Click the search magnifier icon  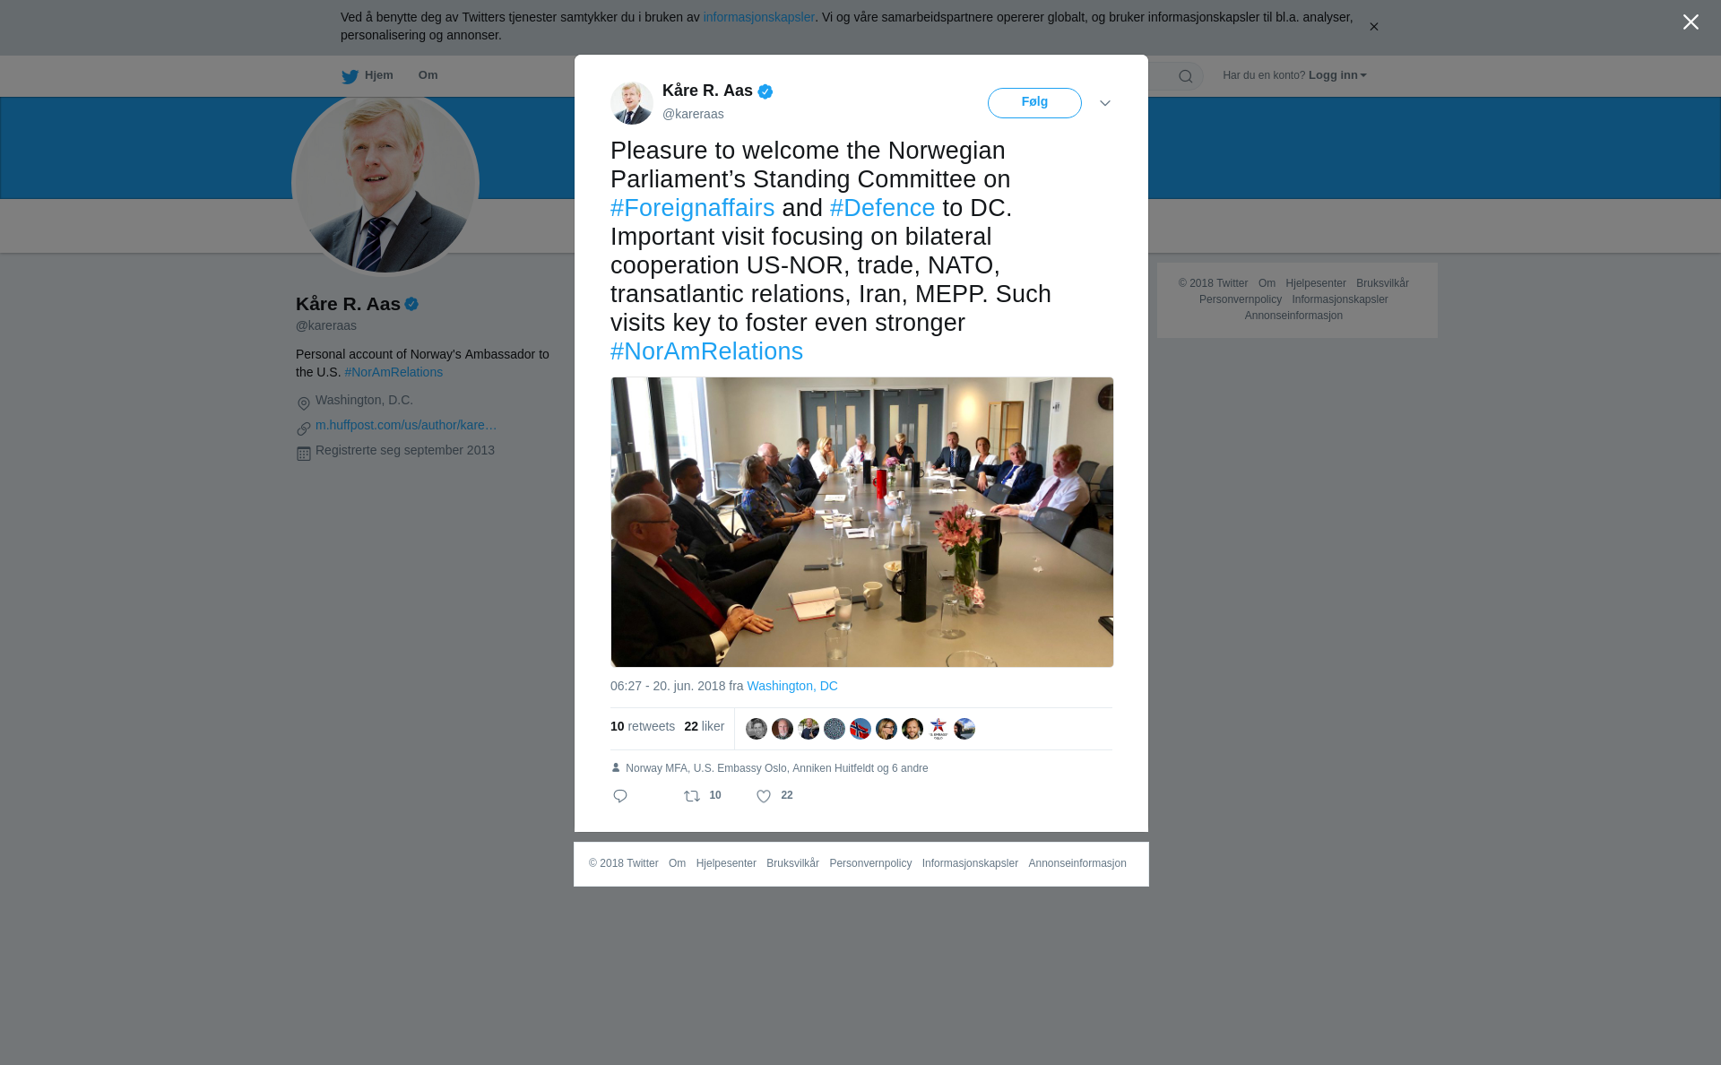coord(1186,76)
